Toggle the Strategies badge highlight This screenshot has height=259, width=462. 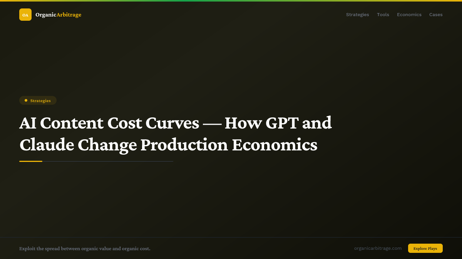38,100
